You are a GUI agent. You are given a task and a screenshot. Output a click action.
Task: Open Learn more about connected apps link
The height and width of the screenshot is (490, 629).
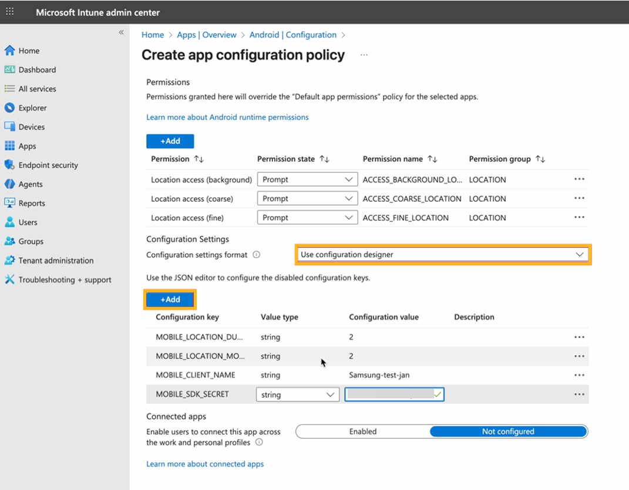click(205, 464)
